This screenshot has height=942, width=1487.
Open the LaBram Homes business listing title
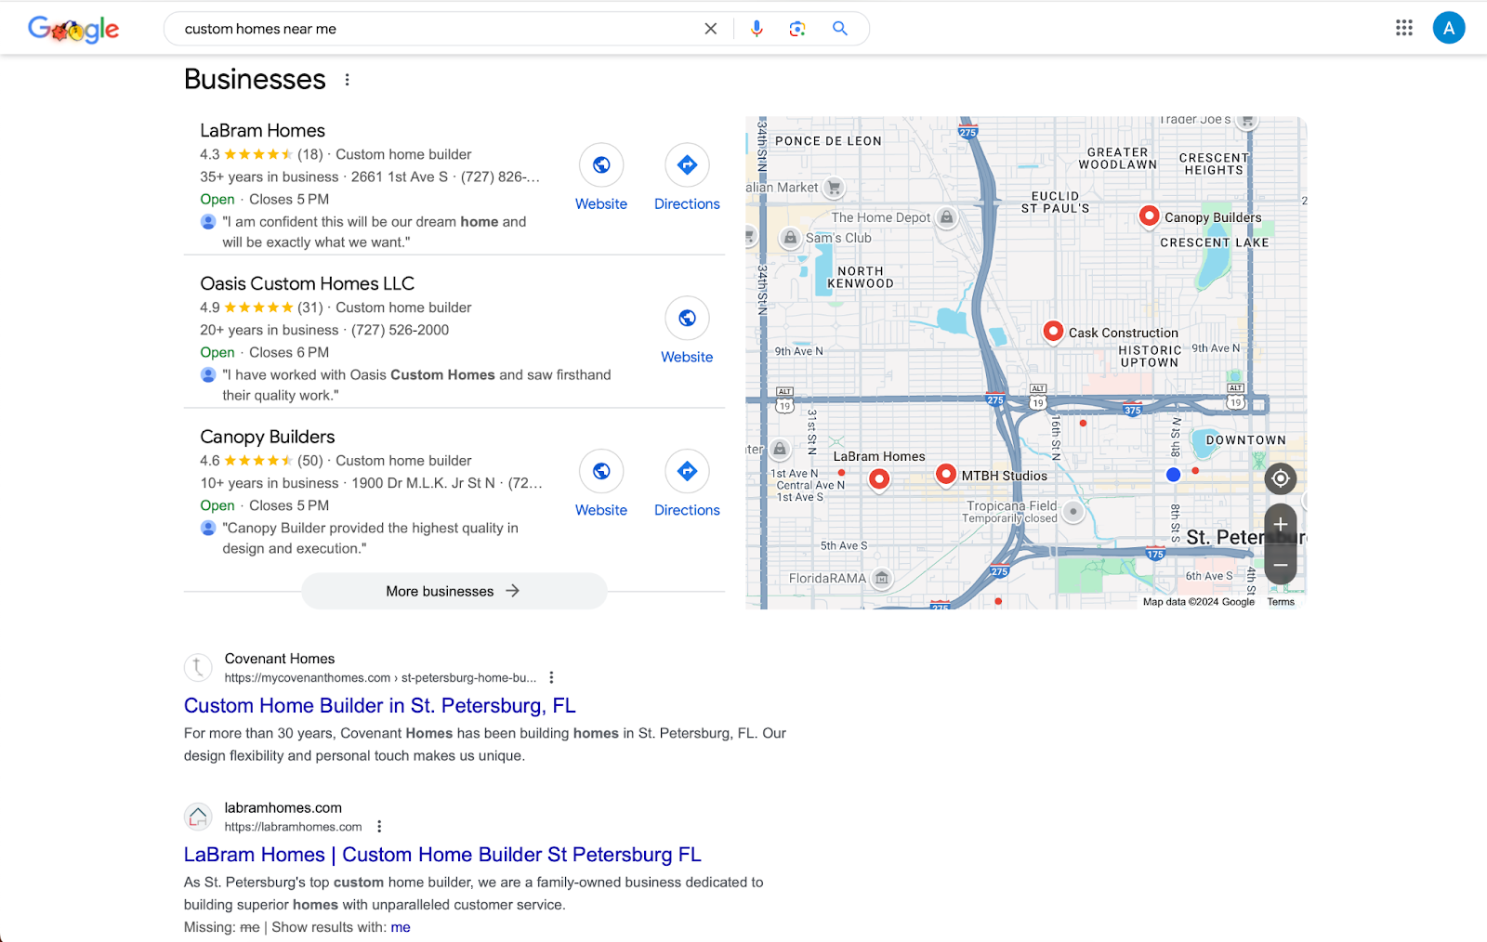(x=263, y=131)
